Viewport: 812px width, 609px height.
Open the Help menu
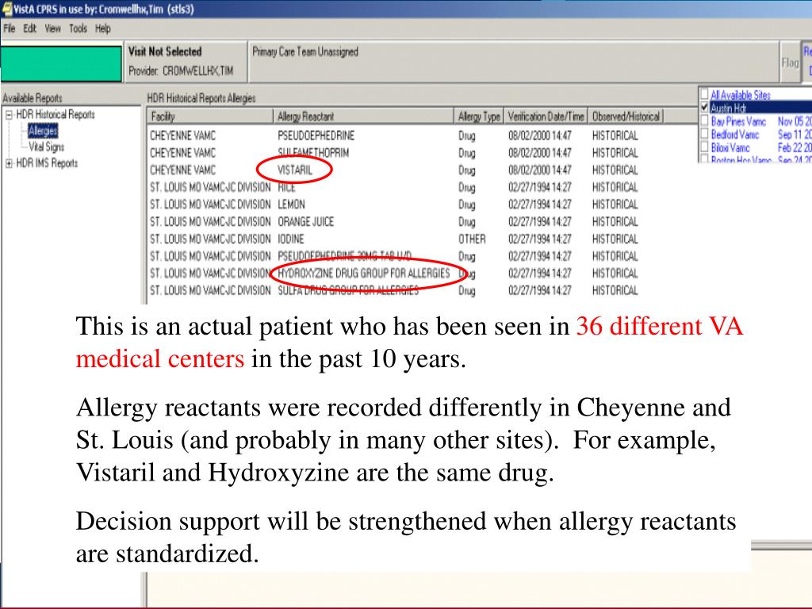[x=102, y=29]
